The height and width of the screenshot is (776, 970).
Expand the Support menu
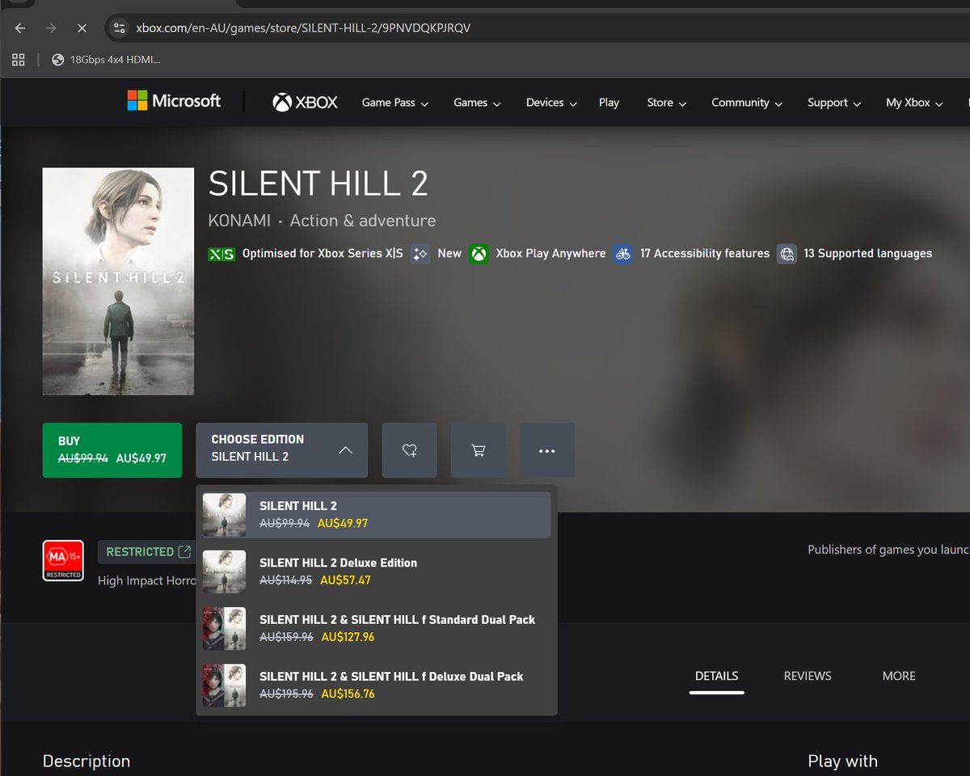click(x=834, y=103)
